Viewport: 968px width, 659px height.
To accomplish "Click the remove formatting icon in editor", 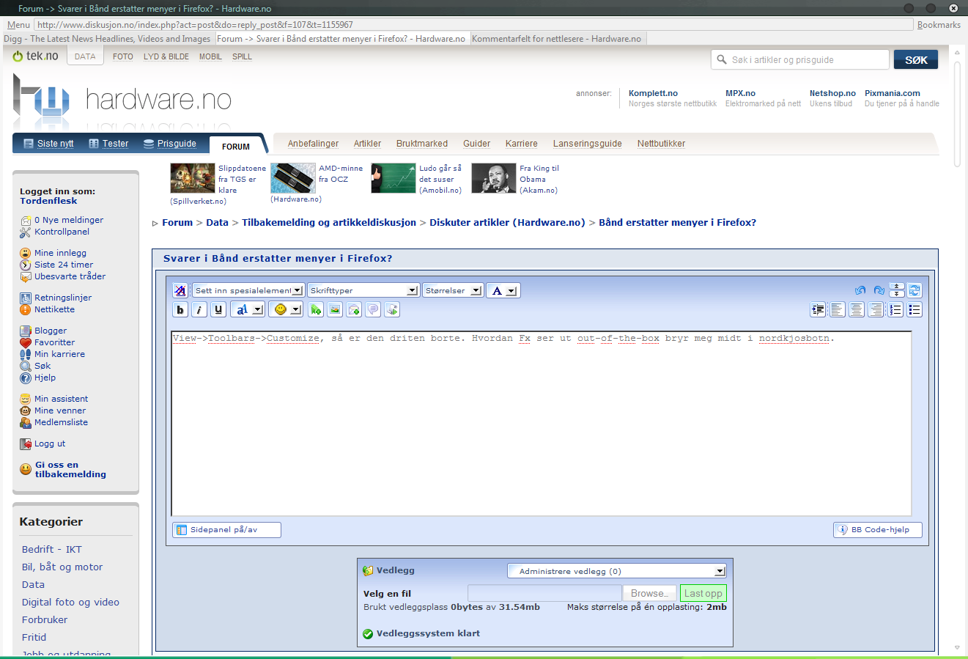I will (180, 290).
